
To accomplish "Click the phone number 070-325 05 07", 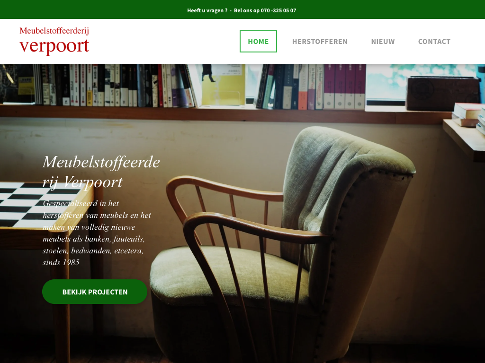I will click(x=278, y=10).
